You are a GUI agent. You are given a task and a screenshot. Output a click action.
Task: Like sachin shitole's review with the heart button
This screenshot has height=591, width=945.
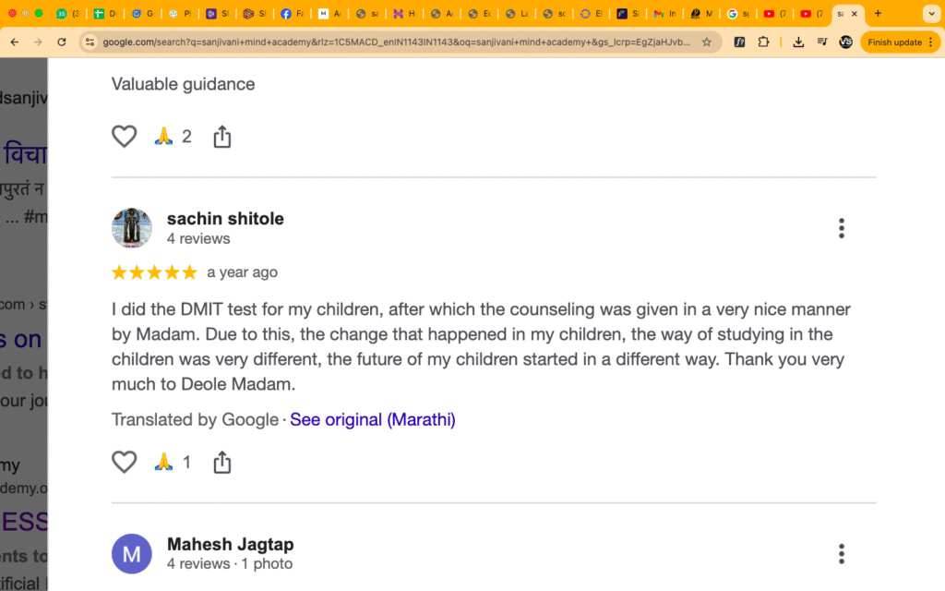pos(124,462)
